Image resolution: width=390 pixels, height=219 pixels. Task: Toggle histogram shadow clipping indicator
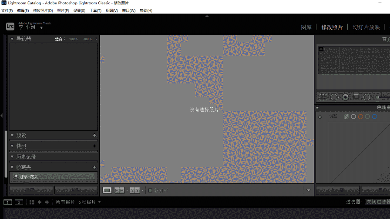[x=321, y=49]
